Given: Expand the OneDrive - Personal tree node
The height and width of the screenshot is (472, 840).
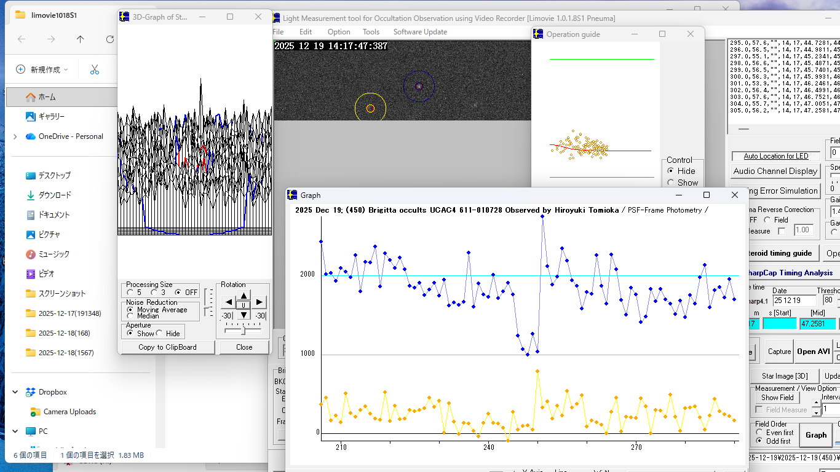Looking at the screenshot, I should (x=15, y=136).
